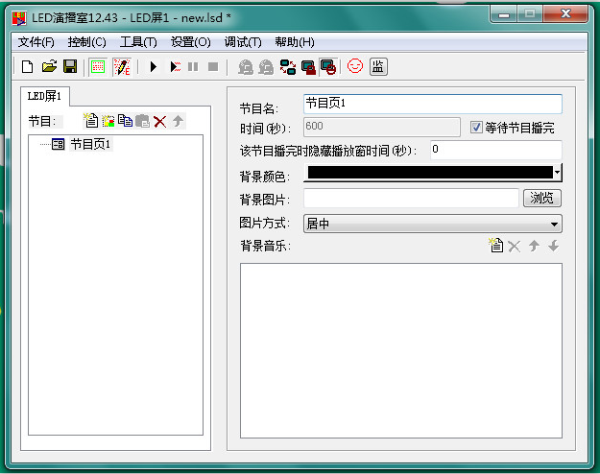Click the Play button in the toolbar
This screenshot has width=600, height=474.
click(x=153, y=66)
